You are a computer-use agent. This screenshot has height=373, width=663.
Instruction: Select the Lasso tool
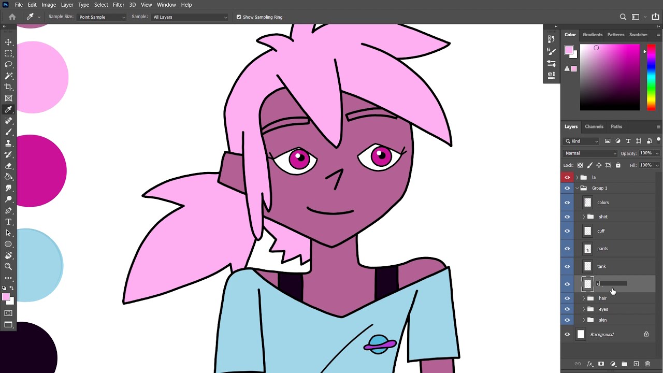8,65
